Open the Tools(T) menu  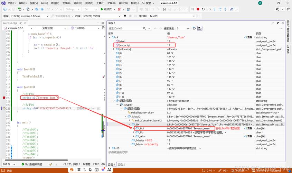coord(100,3)
